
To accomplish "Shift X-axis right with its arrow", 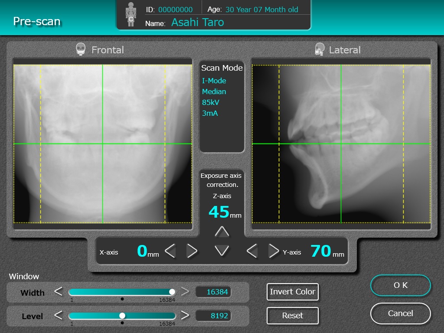I will (x=192, y=251).
